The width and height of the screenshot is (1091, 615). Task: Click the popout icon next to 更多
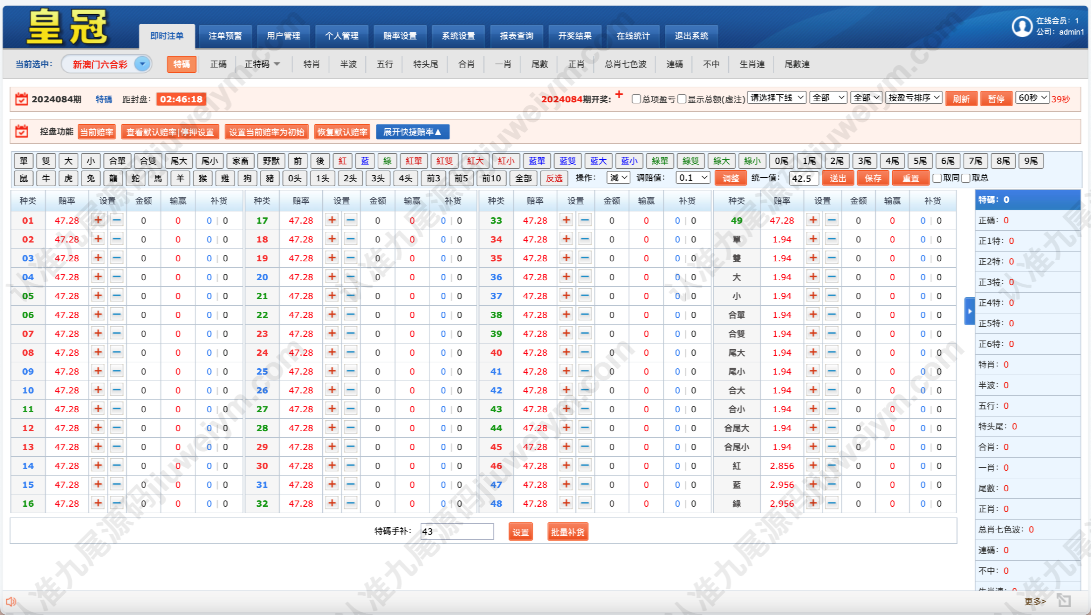click(x=1063, y=600)
